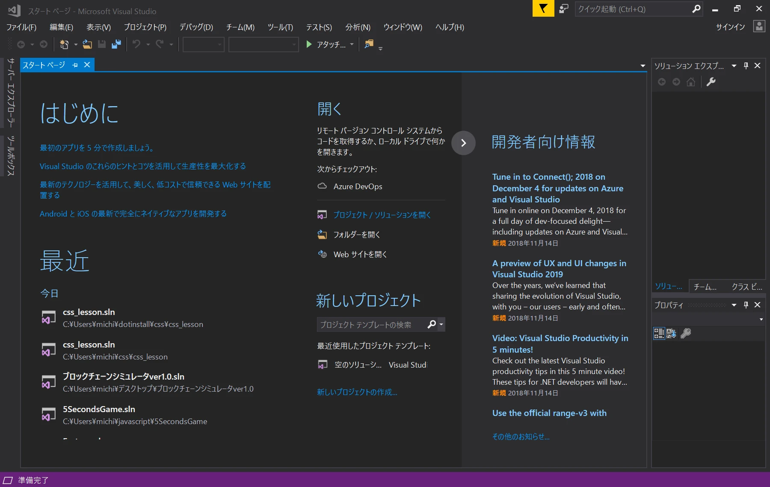Click the Alphabetical sort icon in Properties
The height and width of the screenshot is (487, 770).
pos(672,333)
